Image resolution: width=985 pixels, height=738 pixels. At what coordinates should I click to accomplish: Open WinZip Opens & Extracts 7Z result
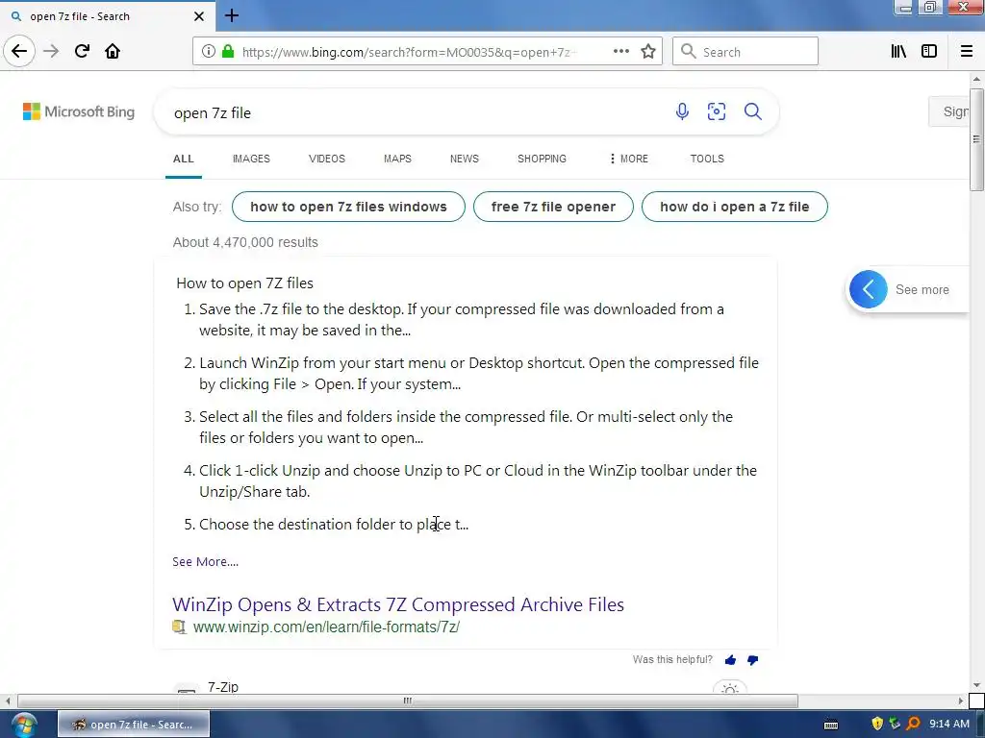pos(398,604)
